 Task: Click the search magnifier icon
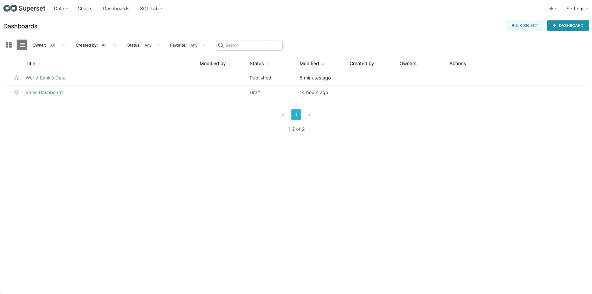pos(221,45)
